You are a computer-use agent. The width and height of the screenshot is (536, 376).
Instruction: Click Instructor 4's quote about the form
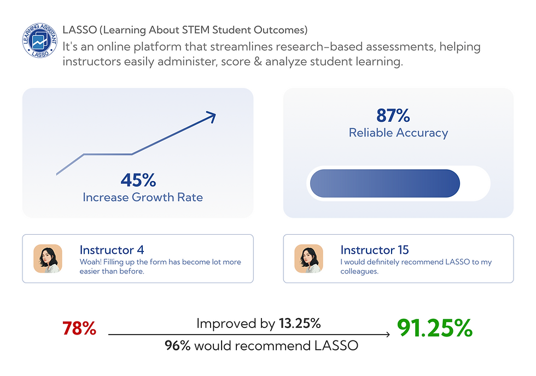160,267
